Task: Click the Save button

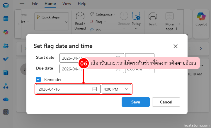Action: (x=136, y=102)
